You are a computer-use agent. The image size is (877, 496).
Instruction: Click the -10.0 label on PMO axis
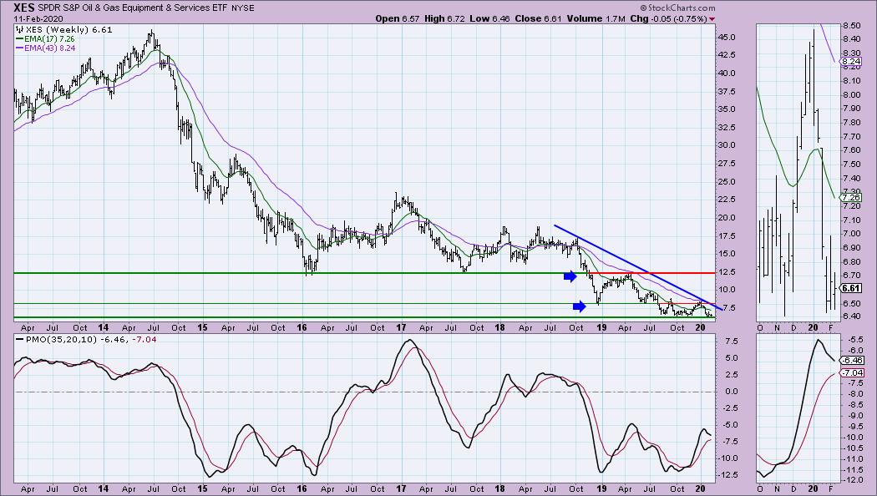coord(727,458)
